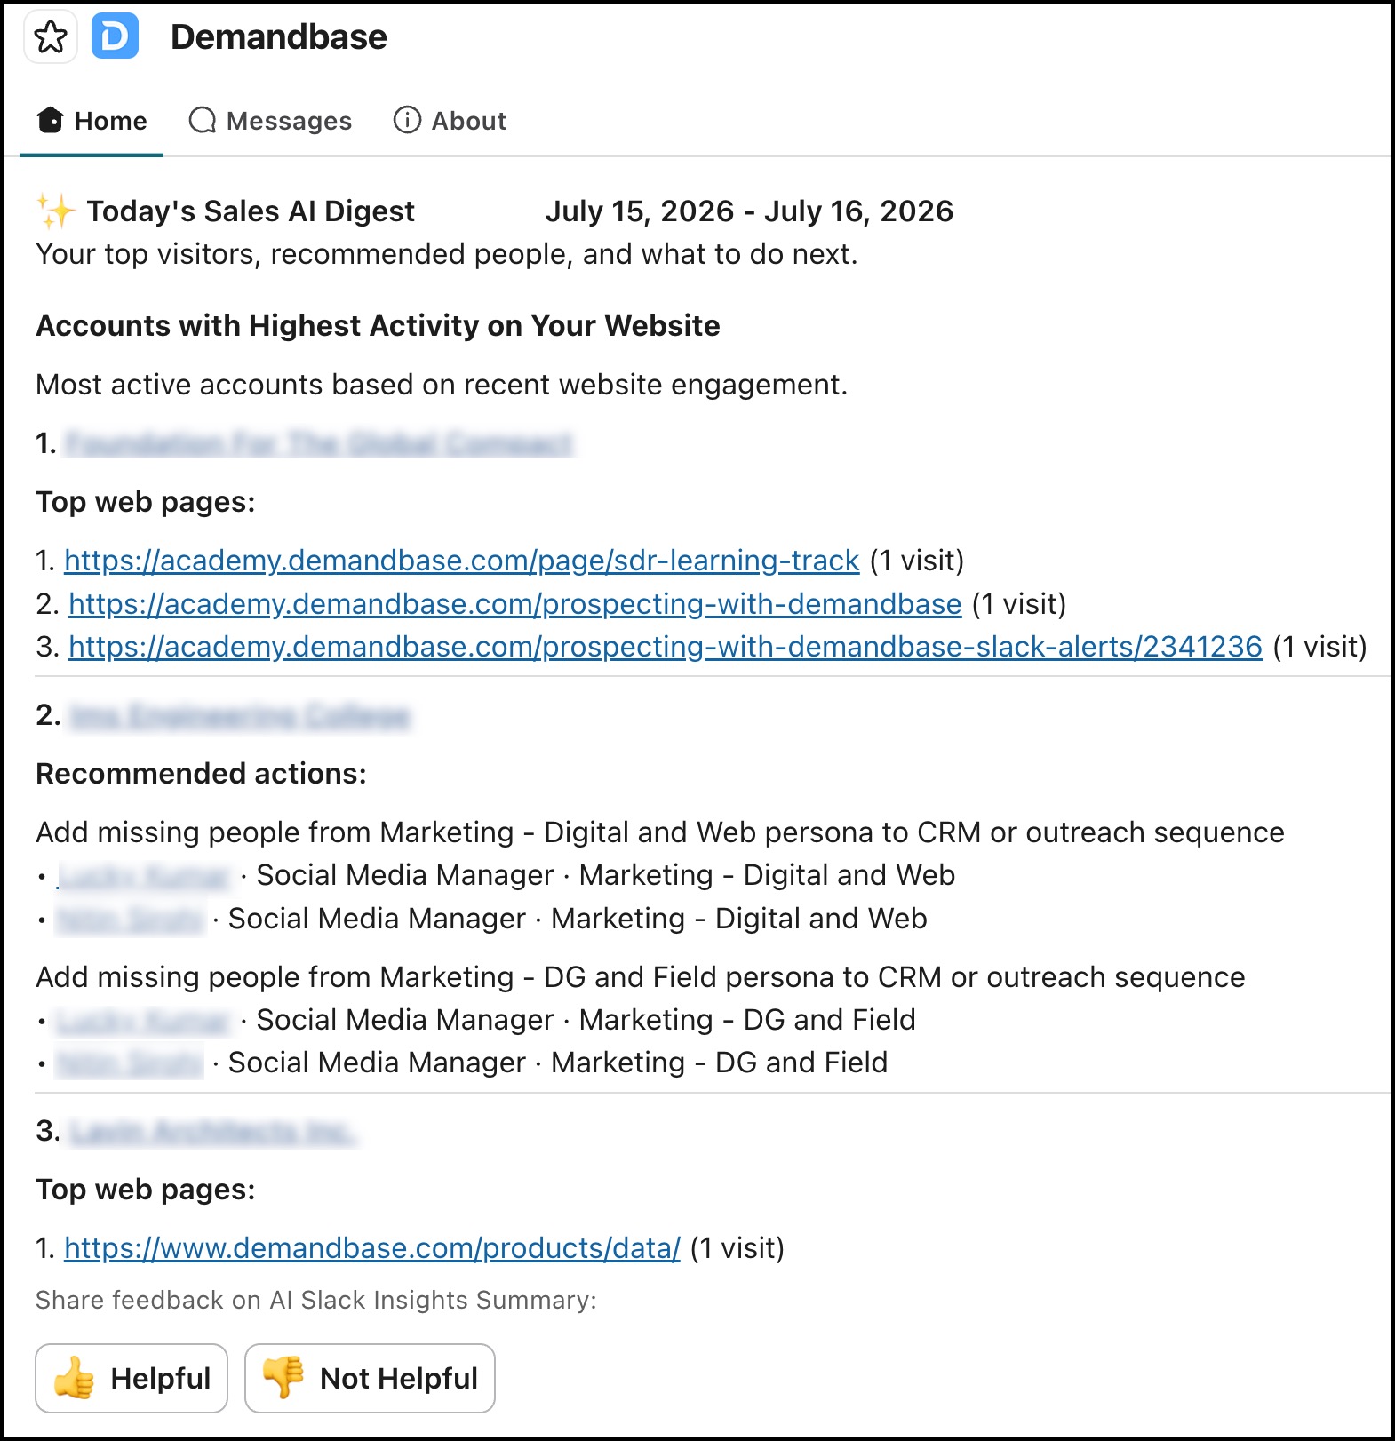1395x1441 pixels.
Task: Open the third blurred account name link
Action: [x=213, y=1132]
